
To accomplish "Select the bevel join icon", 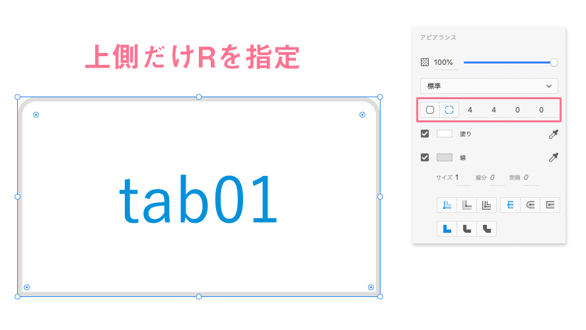I will tap(487, 229).
